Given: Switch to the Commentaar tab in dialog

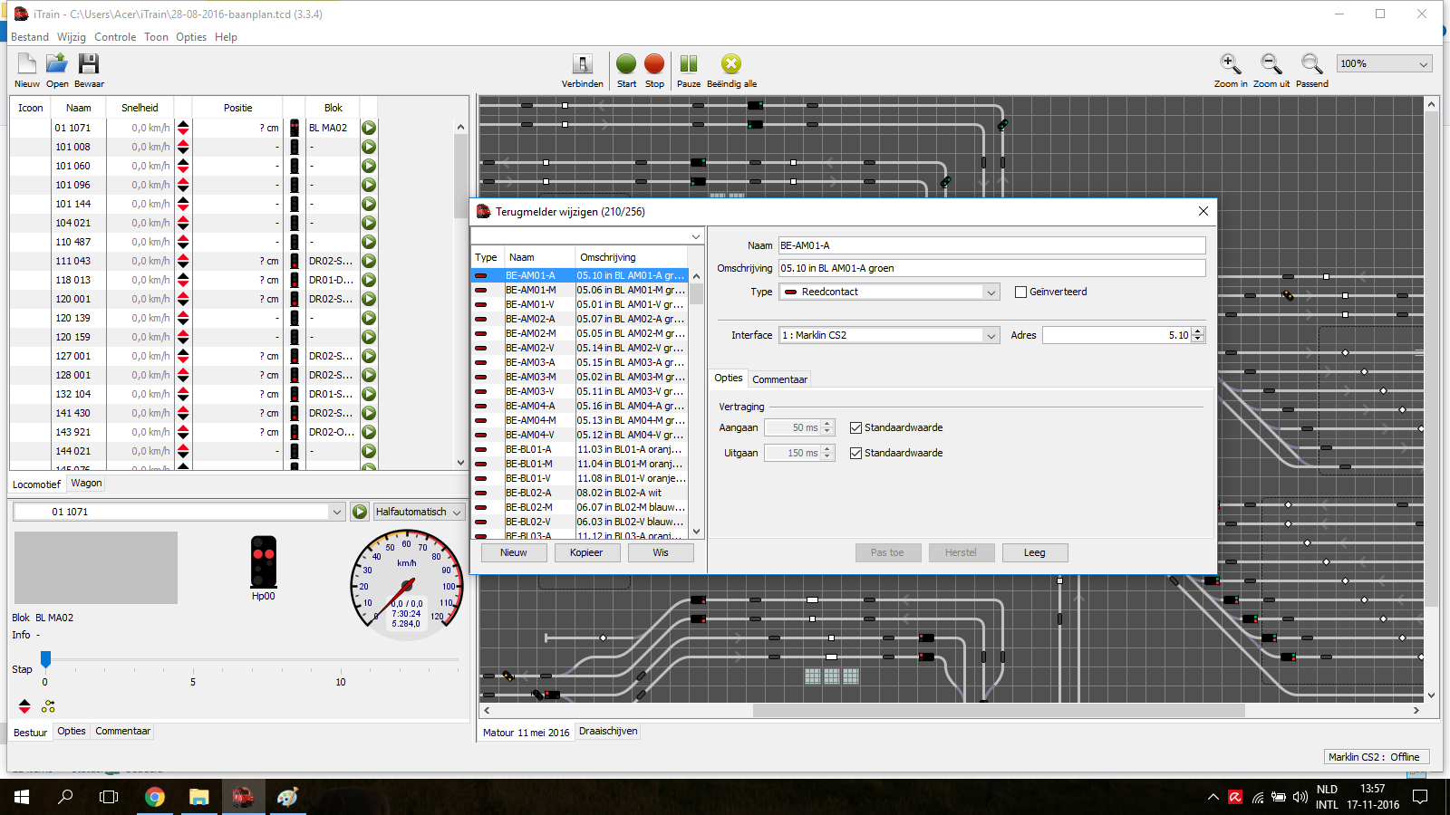Looking at the screenshot, I should click(x=779, y=379).
